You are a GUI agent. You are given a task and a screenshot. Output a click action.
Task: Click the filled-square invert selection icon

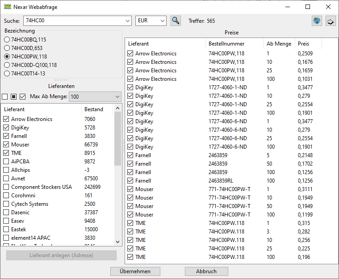coord(14,97)
